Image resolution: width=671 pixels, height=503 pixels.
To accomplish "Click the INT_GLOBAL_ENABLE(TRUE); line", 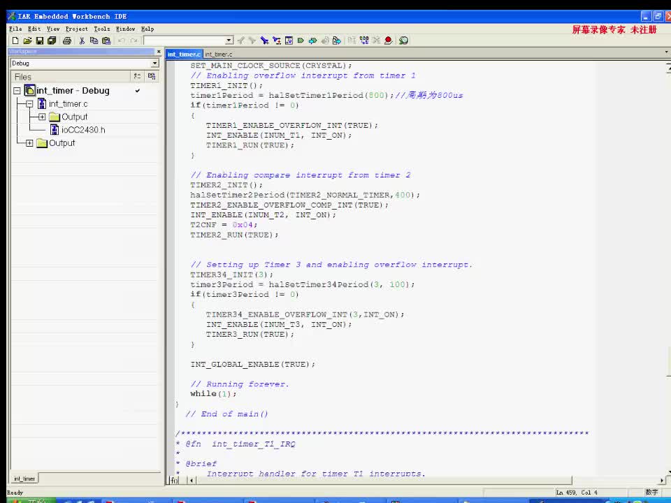I will tap(252, 365).
